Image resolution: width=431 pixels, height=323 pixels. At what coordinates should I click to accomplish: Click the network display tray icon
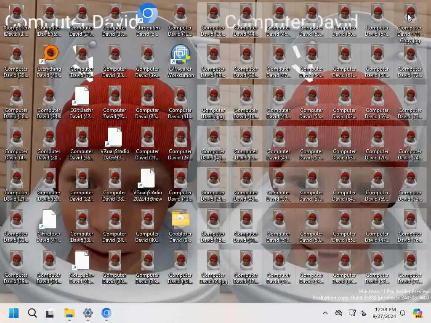coord(352,313)
